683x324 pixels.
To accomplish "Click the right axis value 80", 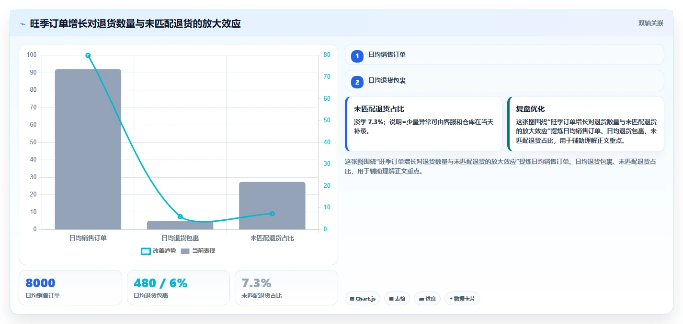I will coord(327,55).
